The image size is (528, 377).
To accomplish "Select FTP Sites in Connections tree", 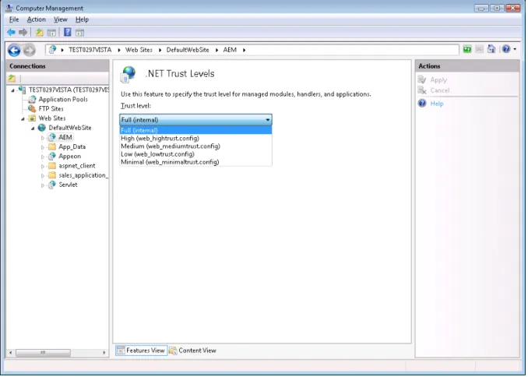I will coord(51,109).
